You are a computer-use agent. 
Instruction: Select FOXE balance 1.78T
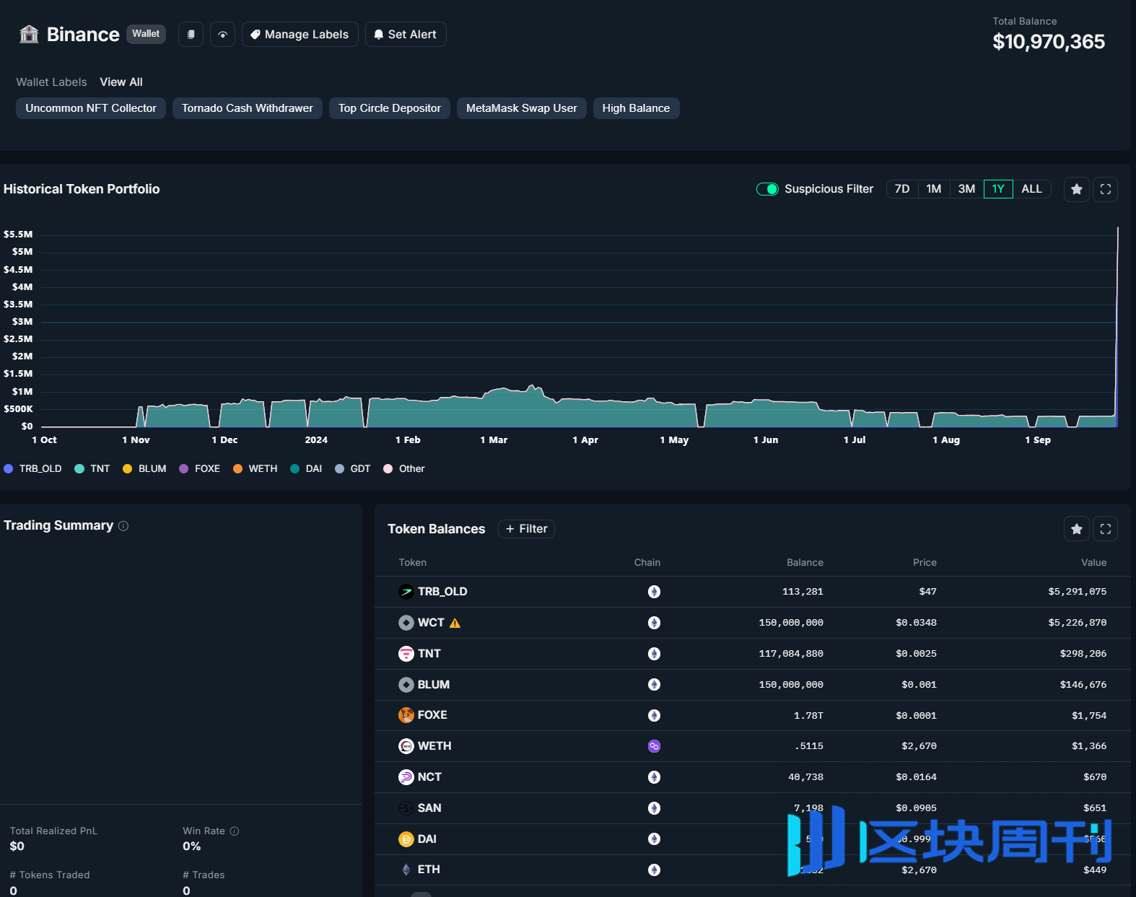[x=808, y=716]
